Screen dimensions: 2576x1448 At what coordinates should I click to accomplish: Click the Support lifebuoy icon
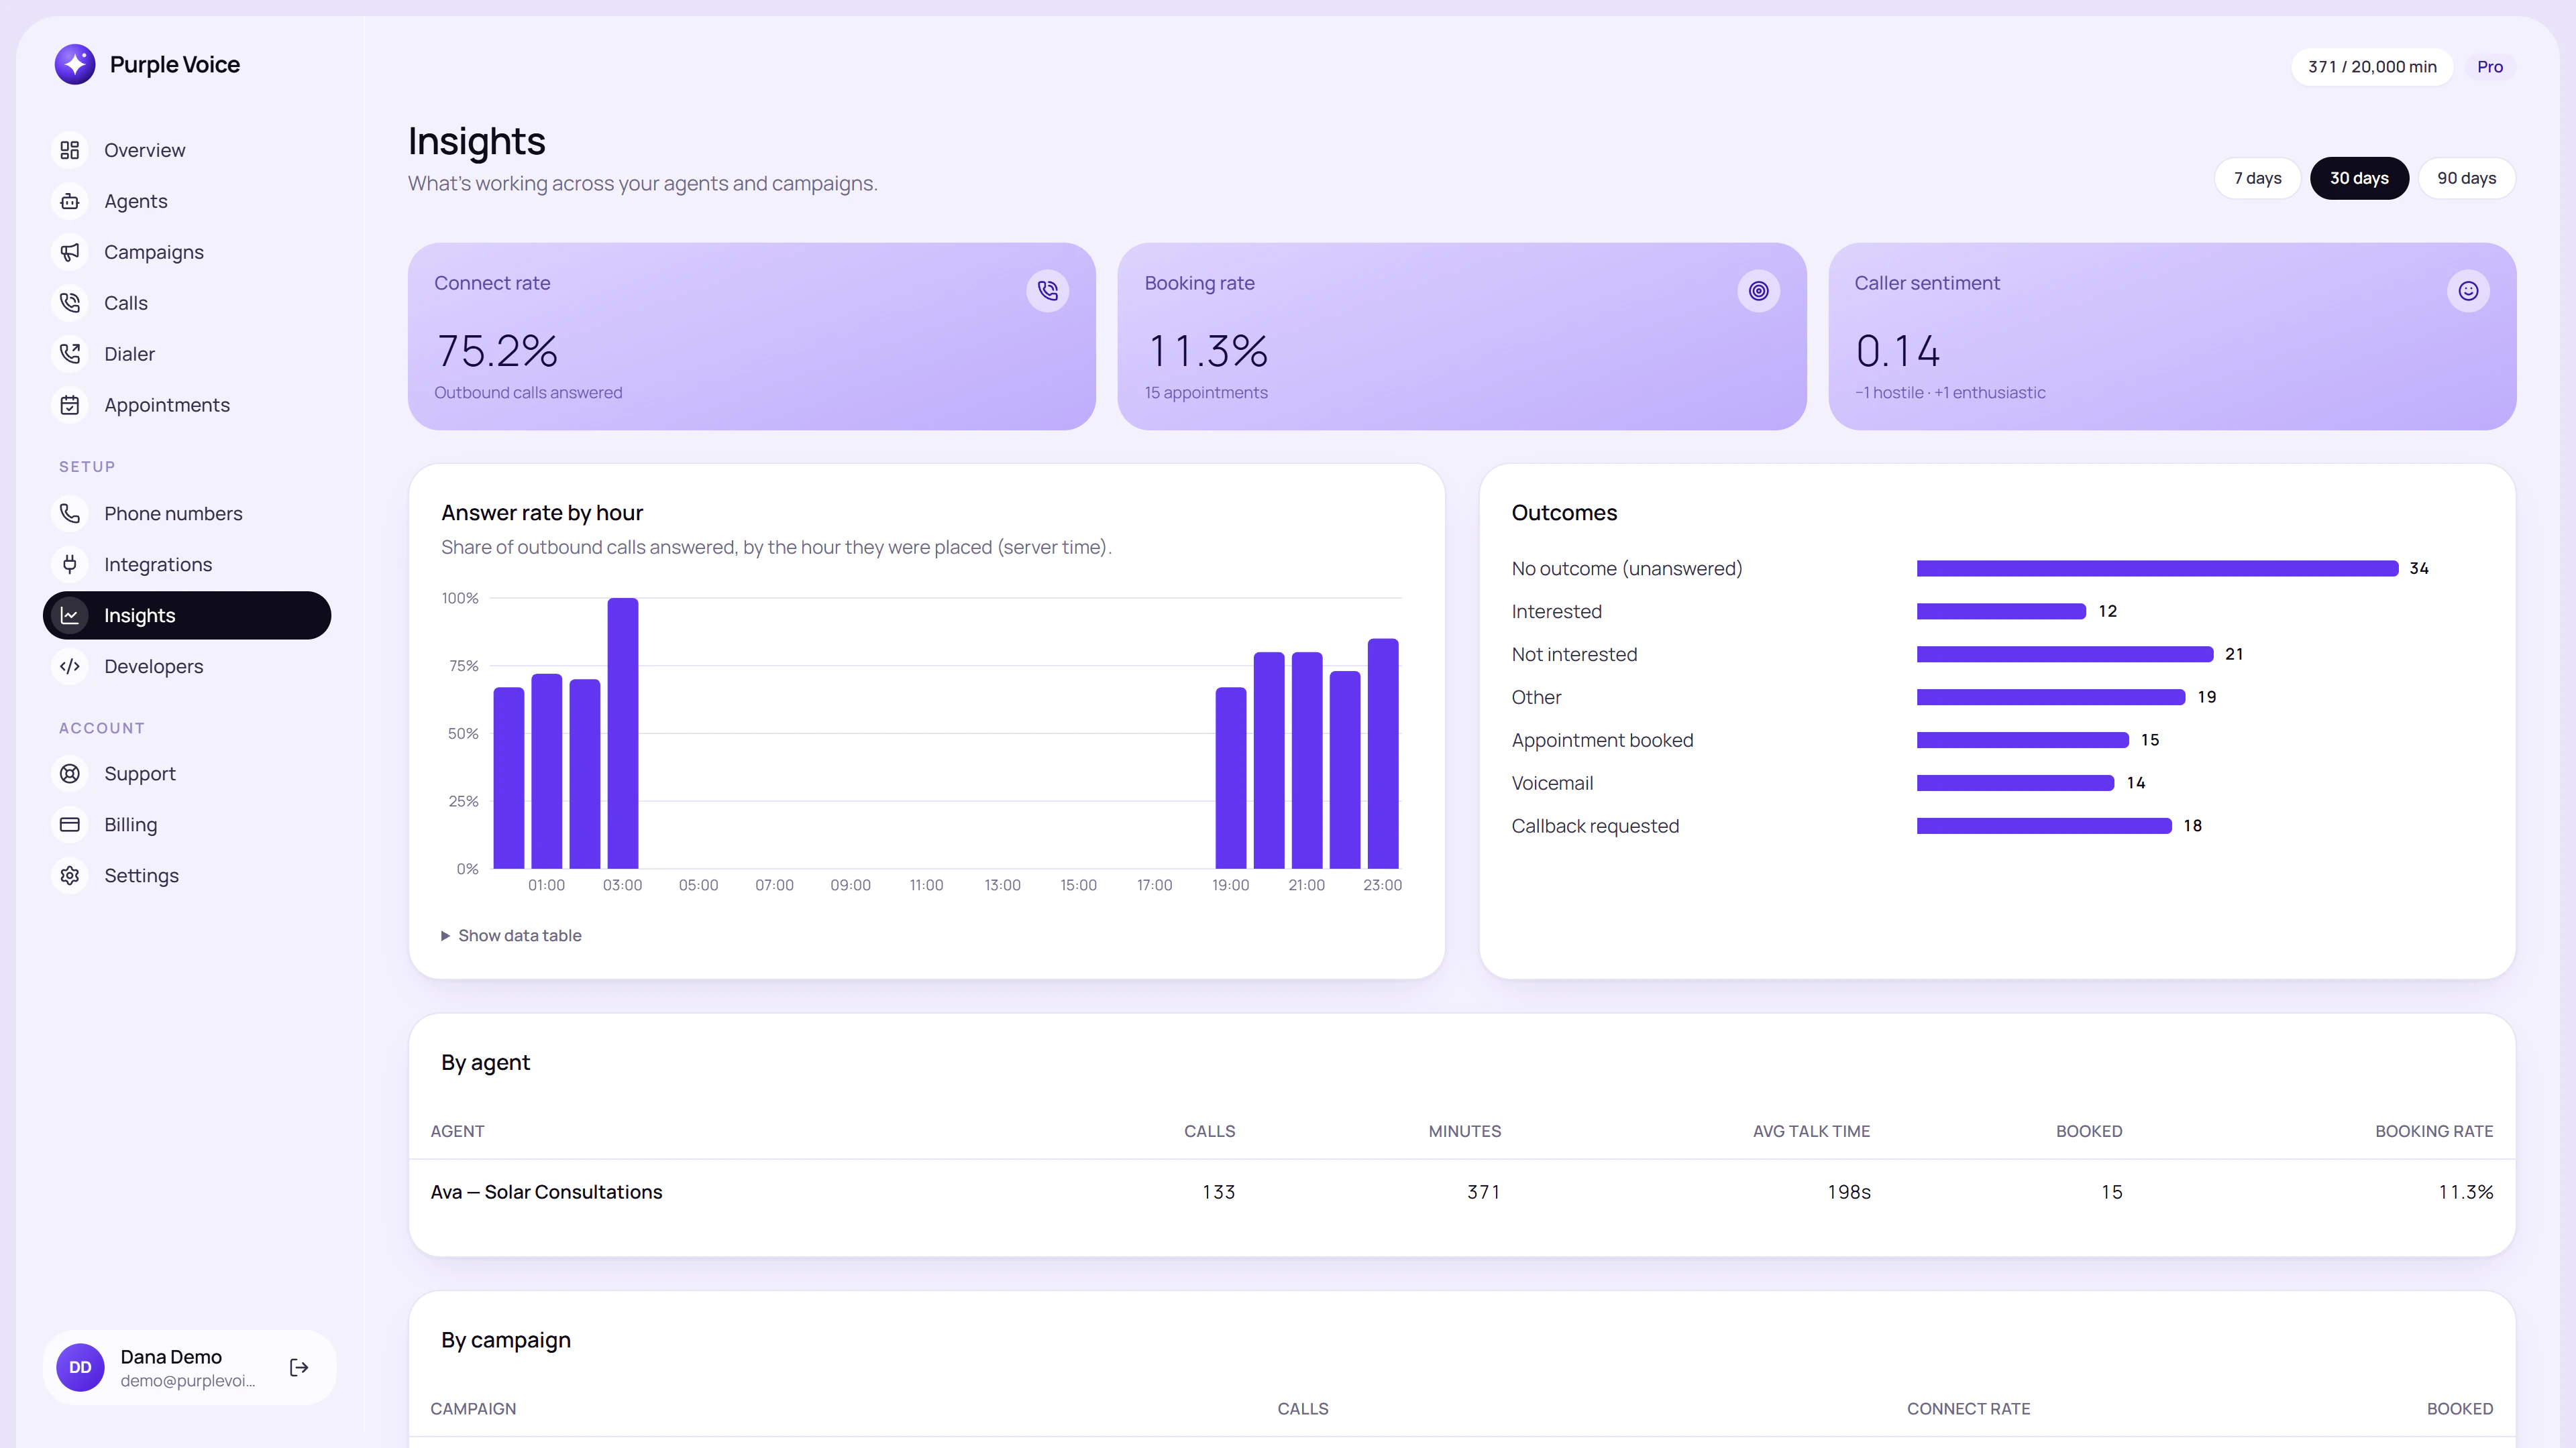tap(70, 774)
